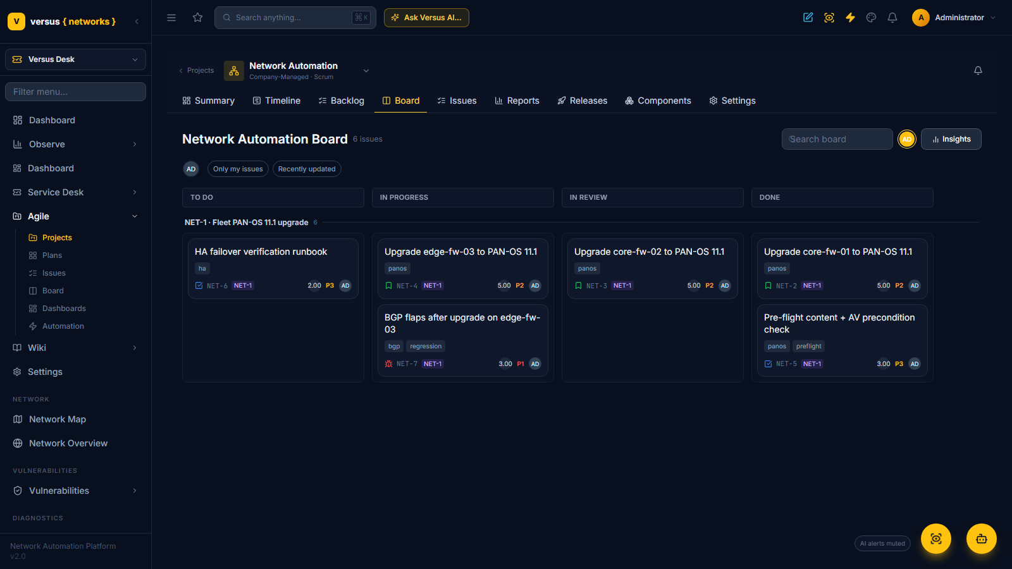Click the NET-1 epic badge on NET-3
The width and height of the screenshot is (1012, 569).
pos(622,286)
